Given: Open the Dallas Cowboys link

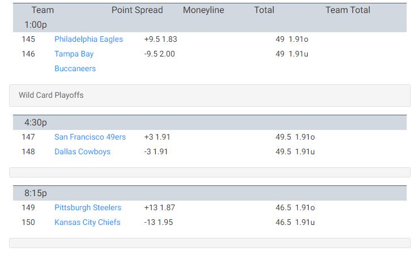Looking at the screenshot, I should [x=82, y=151].
